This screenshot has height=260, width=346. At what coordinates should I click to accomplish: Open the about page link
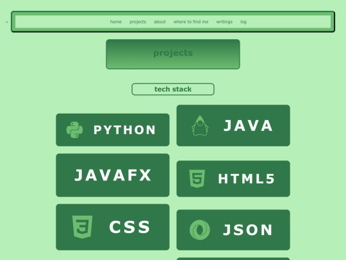click(x=160, y=22)
